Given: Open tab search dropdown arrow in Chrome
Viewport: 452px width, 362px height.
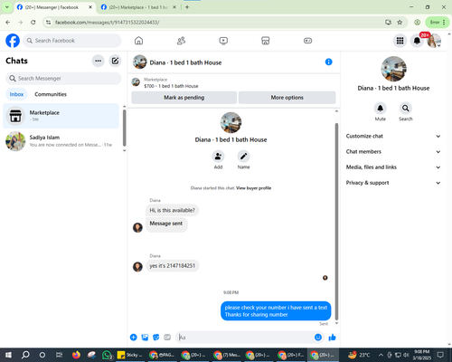Looking at the screenshot, I should [7, 7].
